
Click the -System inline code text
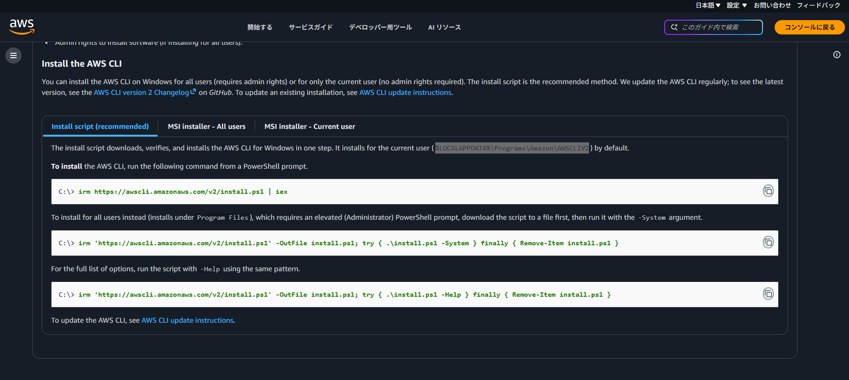[x=652, y=218]
